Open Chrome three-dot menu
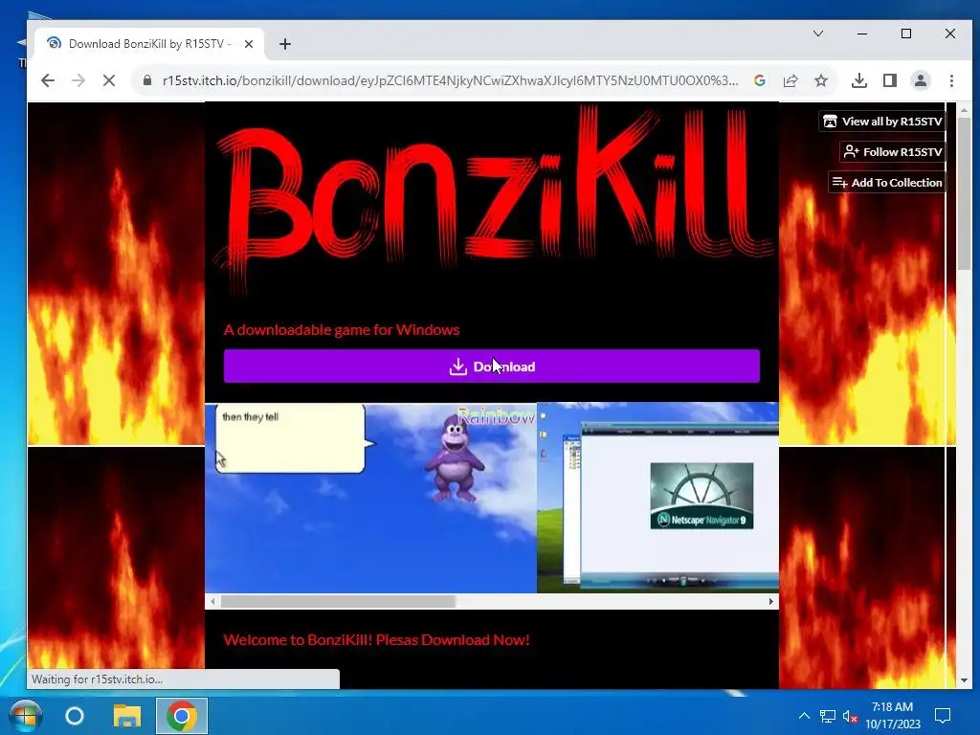The image size is (980, 735). [951, 80]
